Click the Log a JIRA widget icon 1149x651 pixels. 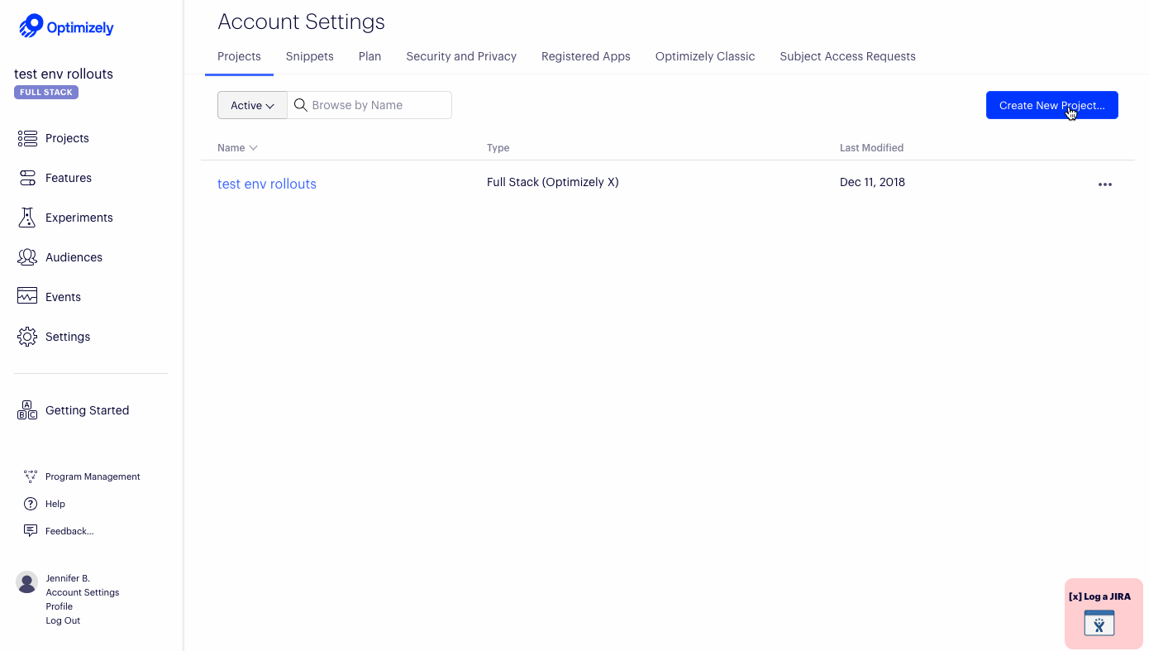1099,623
